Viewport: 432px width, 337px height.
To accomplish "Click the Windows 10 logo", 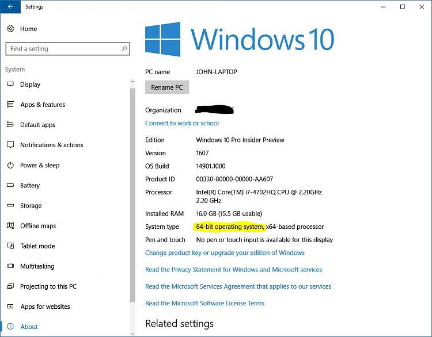I will point(240,39).
